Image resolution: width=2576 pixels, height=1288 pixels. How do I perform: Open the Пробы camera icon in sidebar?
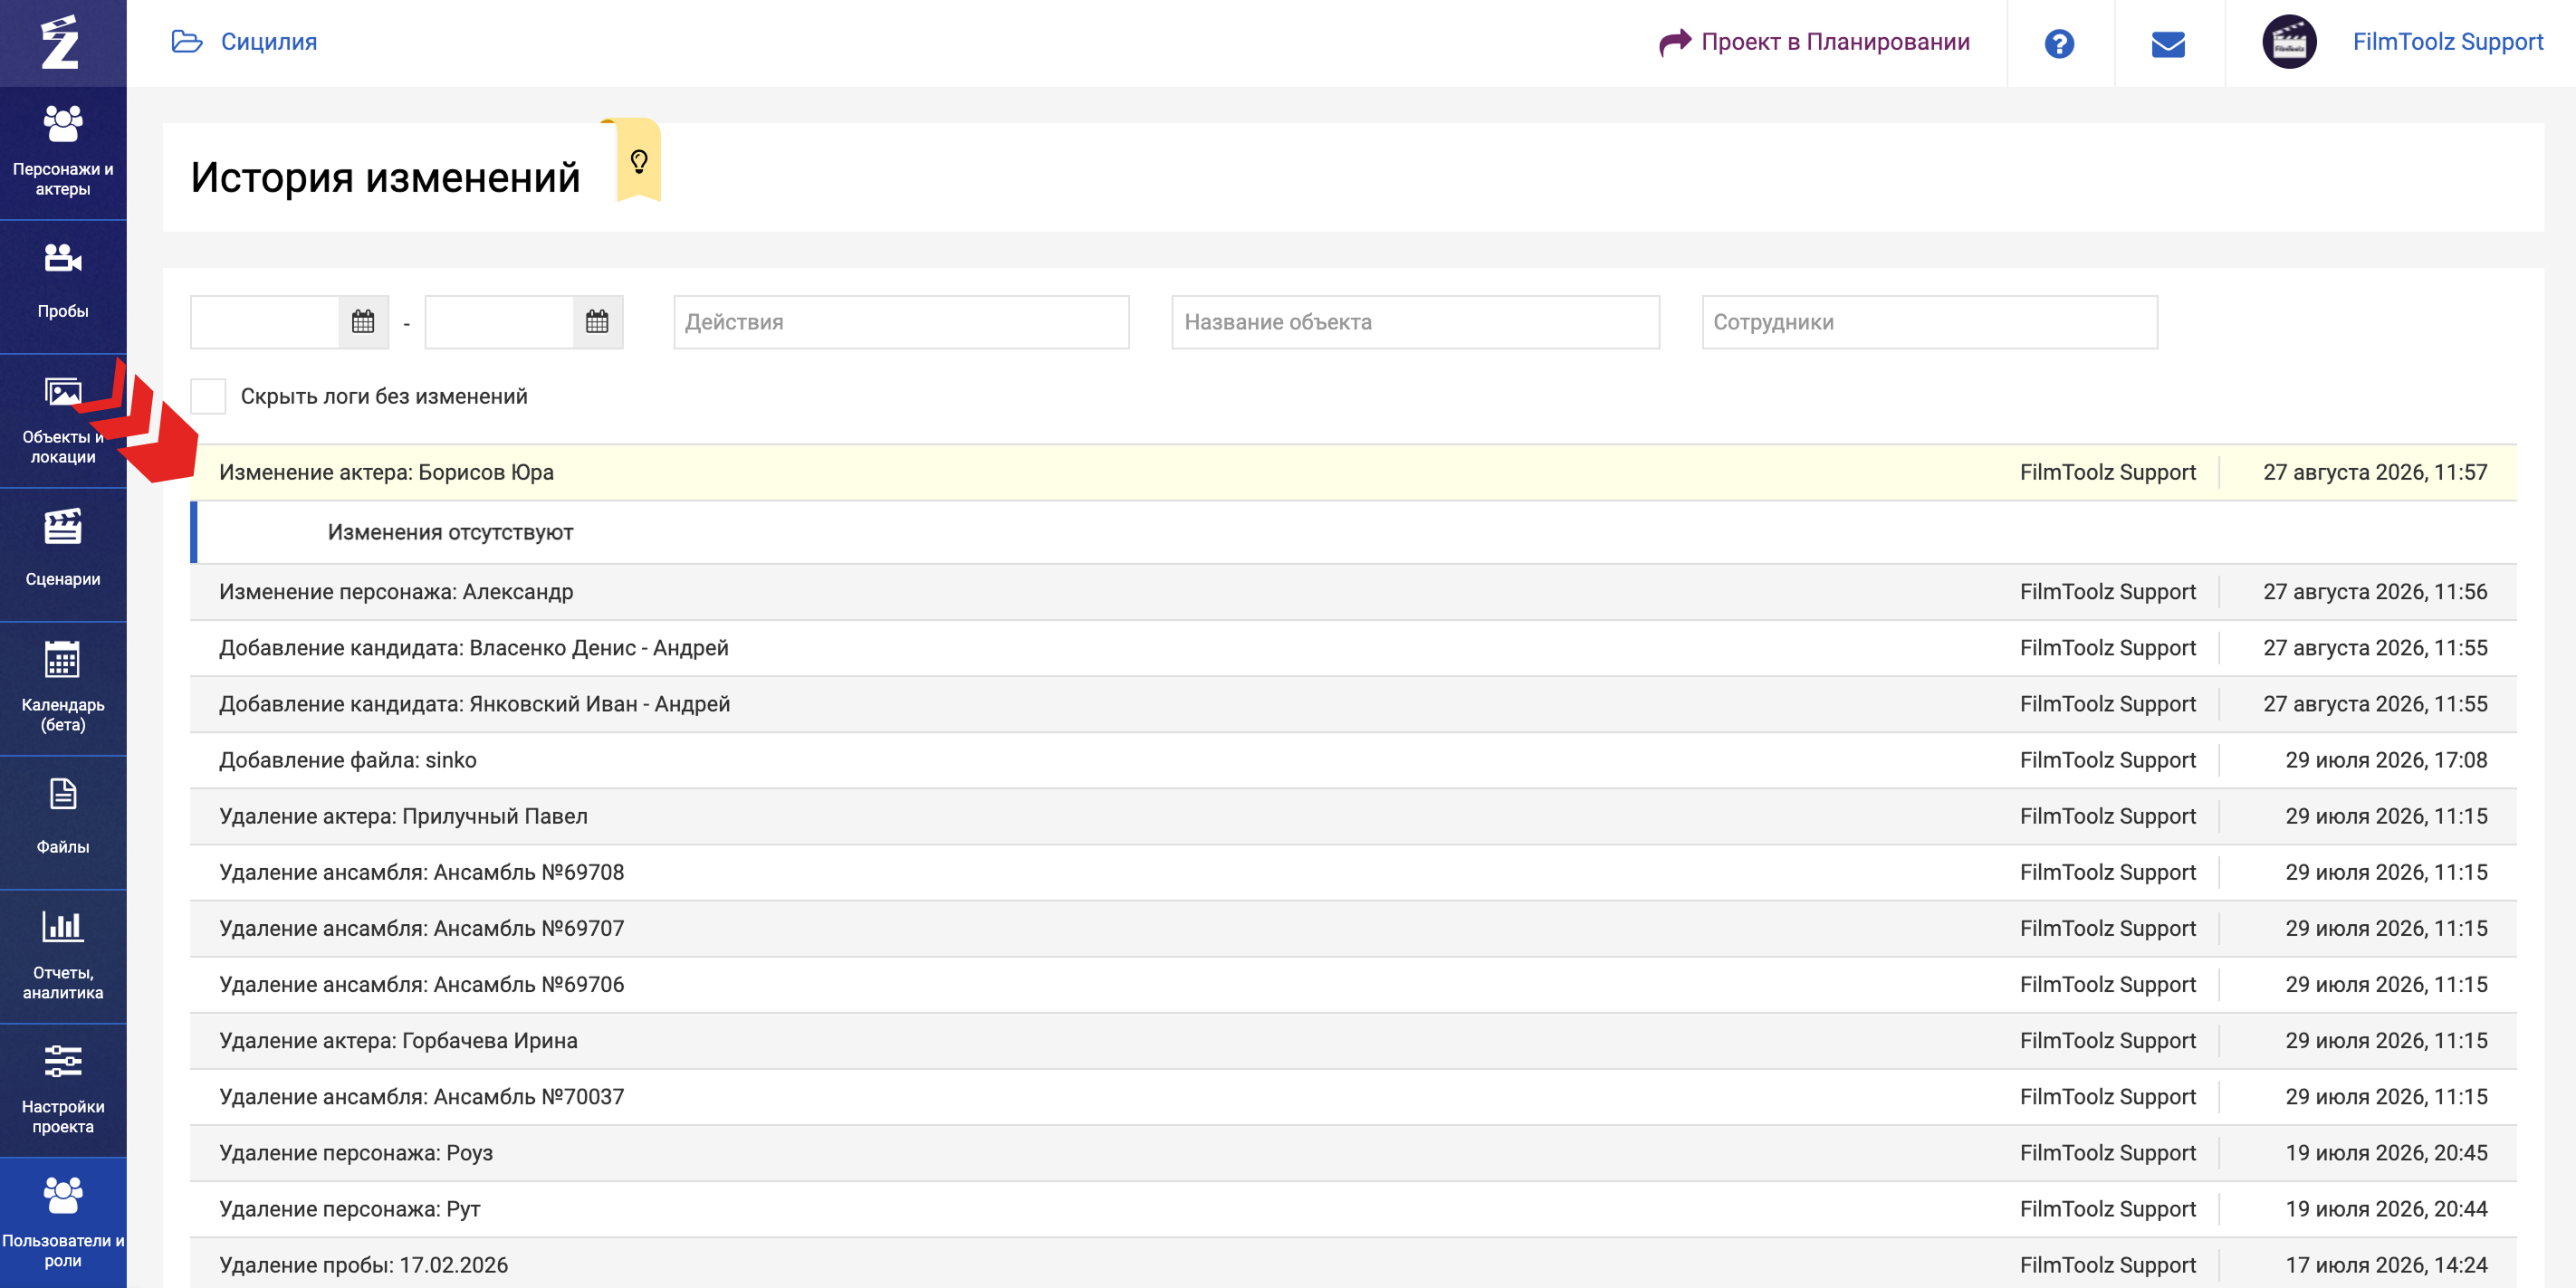63,259
